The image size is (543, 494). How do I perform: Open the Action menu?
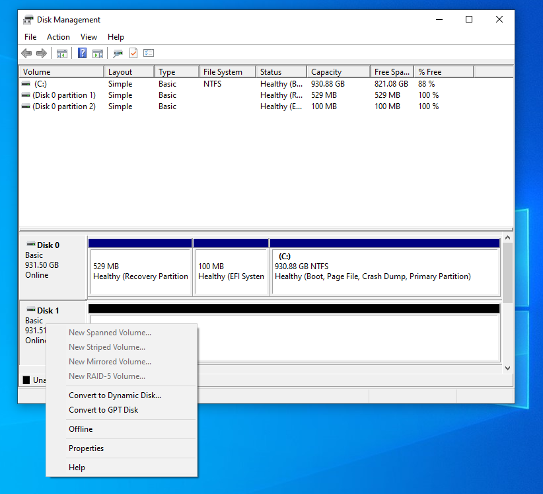tap(58, 37)
